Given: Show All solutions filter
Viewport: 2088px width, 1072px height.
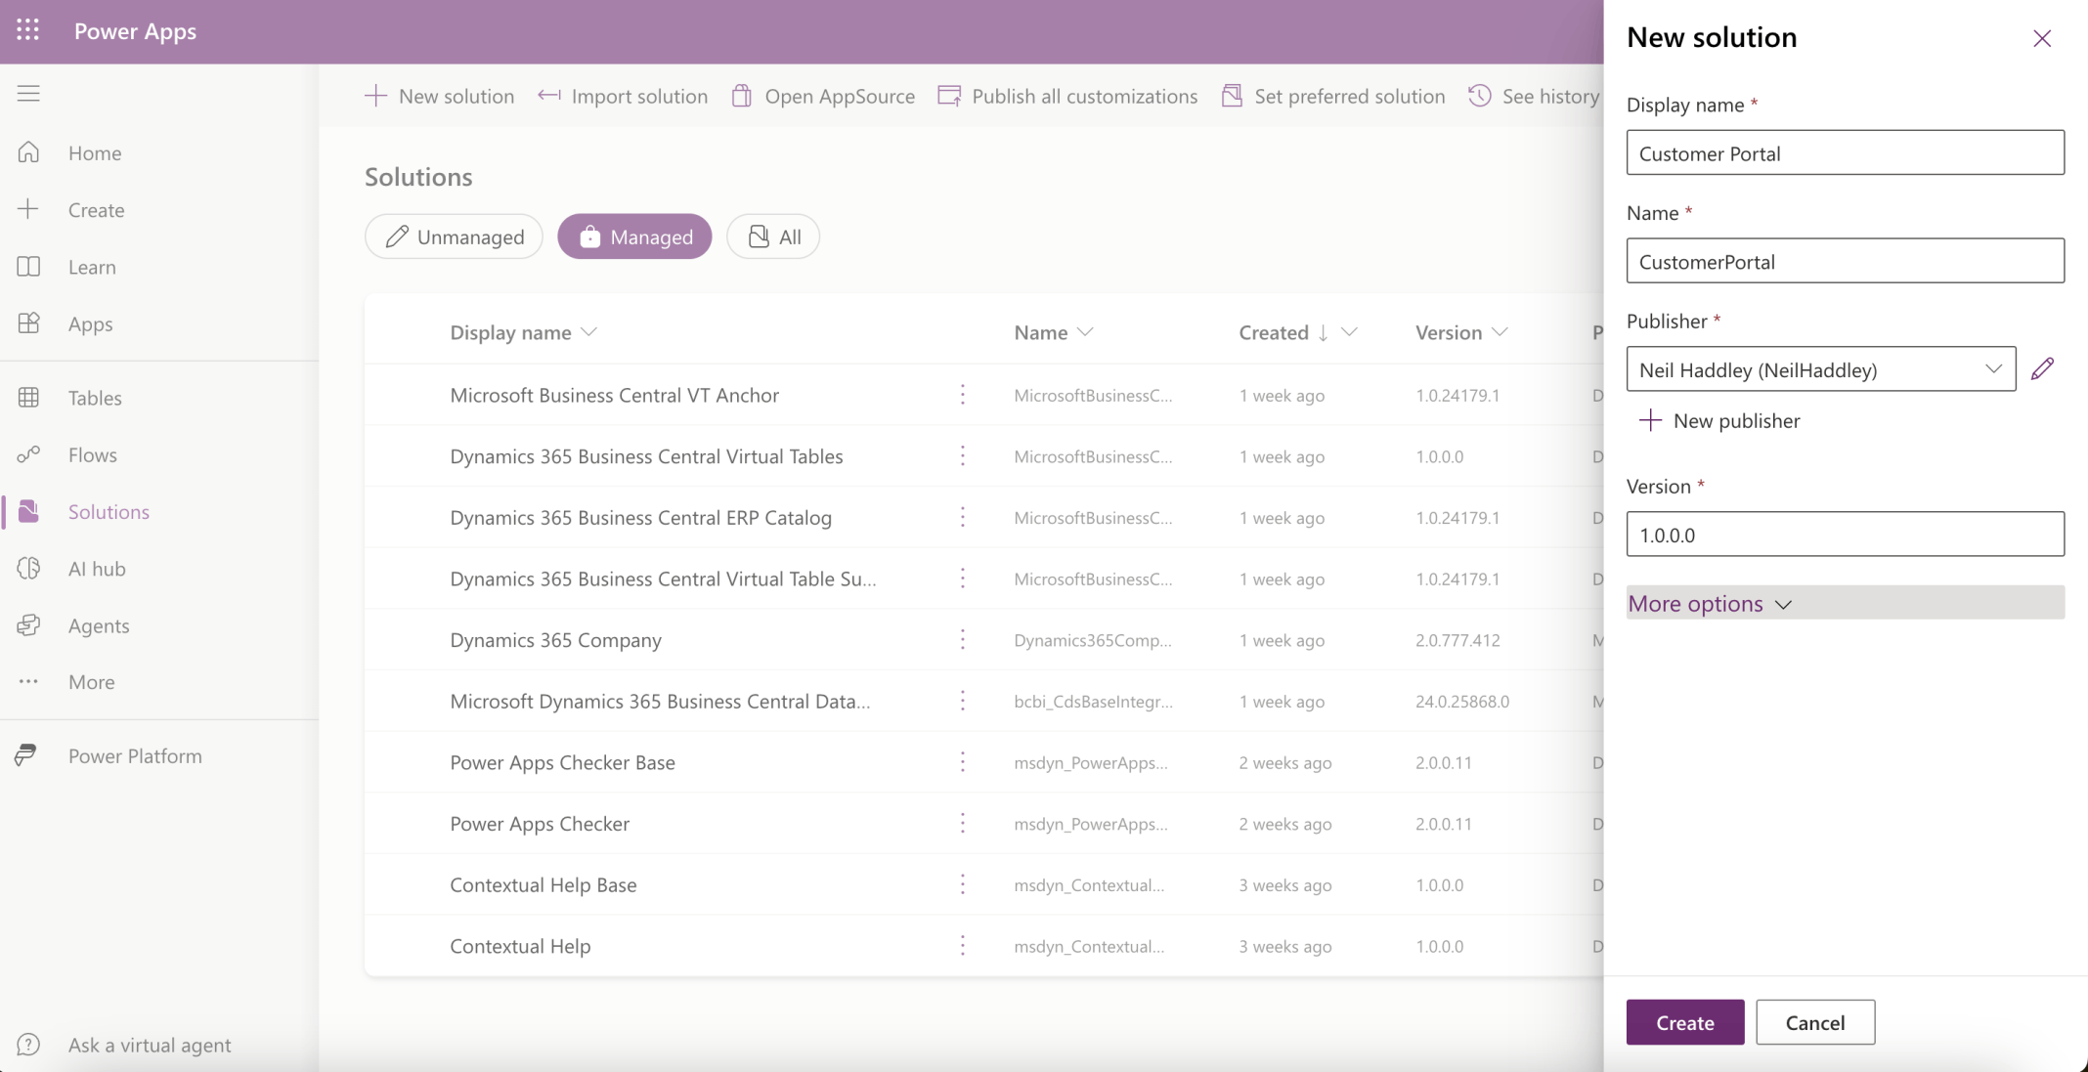Looking at the screenshot, I should click(773, 236).
